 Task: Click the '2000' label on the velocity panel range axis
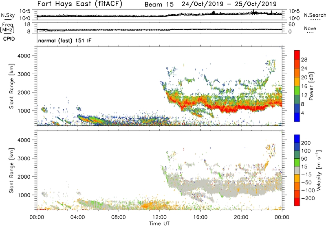coord(24,177)
